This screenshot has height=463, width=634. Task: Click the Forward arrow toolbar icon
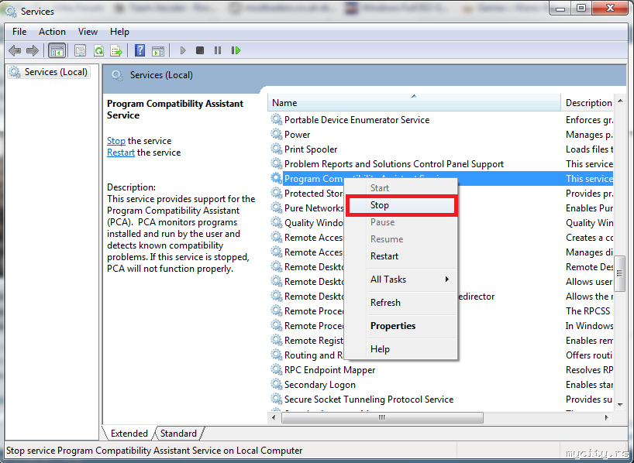coord(33,50)
